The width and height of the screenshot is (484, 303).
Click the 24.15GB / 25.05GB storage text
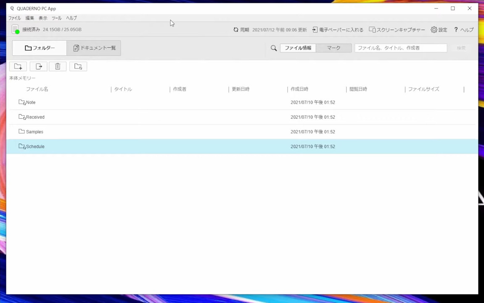point(62,29)
